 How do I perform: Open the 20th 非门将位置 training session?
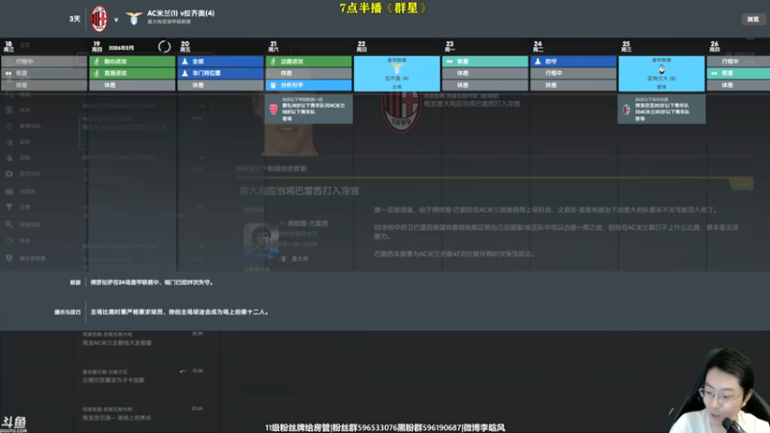tap(220, 73)
